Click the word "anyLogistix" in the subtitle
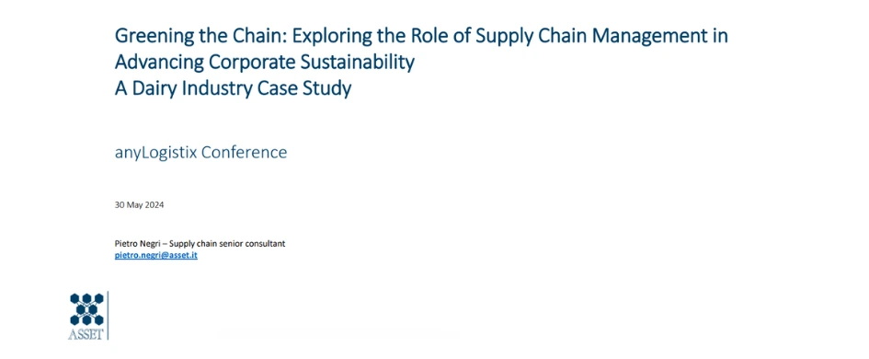Viewport: 869px width, 359px height. [155, 153]
